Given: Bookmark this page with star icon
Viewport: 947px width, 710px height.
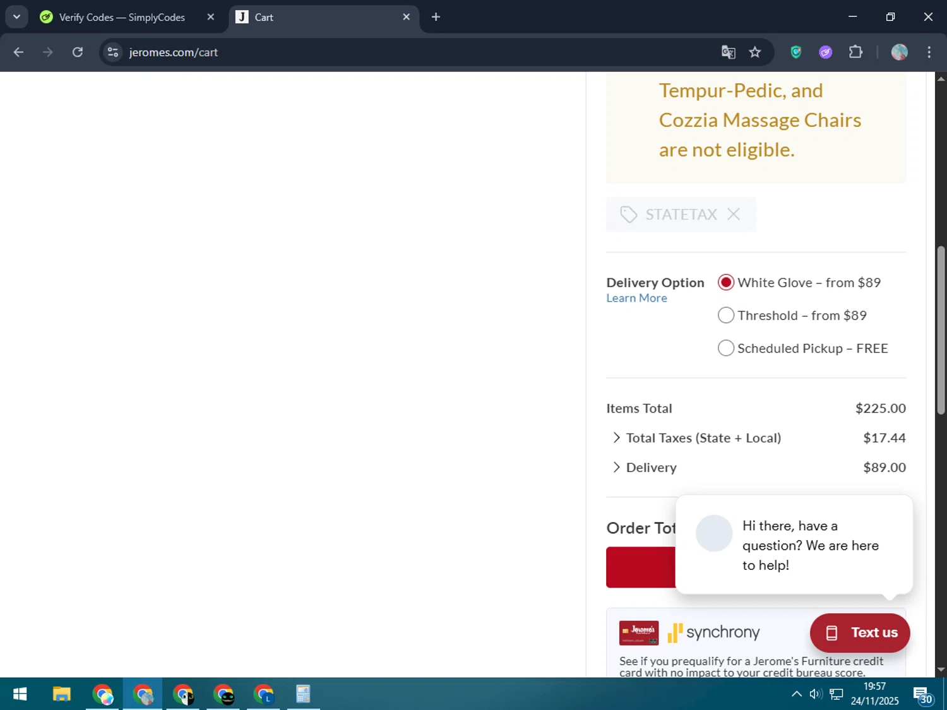Looking at the screenshot, I should coord(755,52).
